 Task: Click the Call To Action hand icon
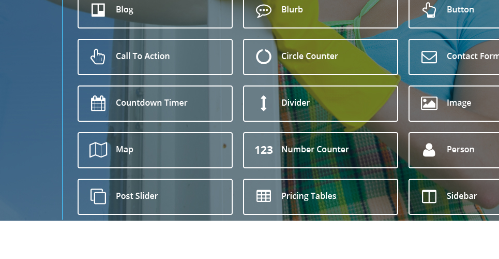point(98,56)
